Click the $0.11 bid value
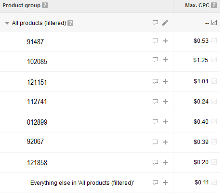 [x=202, y=182]
